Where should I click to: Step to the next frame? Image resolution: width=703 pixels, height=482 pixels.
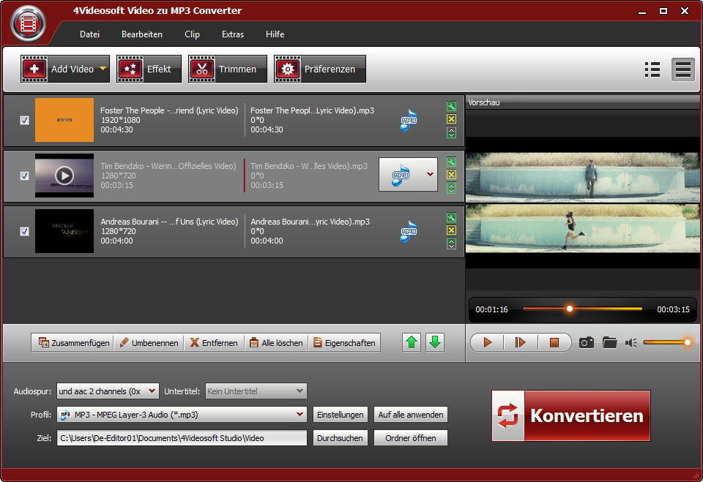(520, 343)
